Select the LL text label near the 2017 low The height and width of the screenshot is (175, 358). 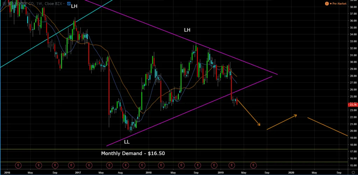pos(127,142)
